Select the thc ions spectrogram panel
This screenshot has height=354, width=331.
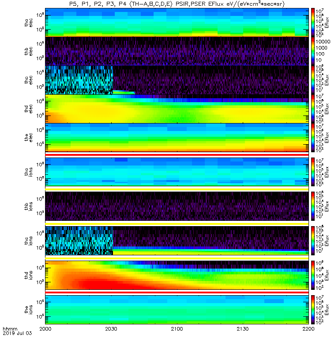[177, 241]
